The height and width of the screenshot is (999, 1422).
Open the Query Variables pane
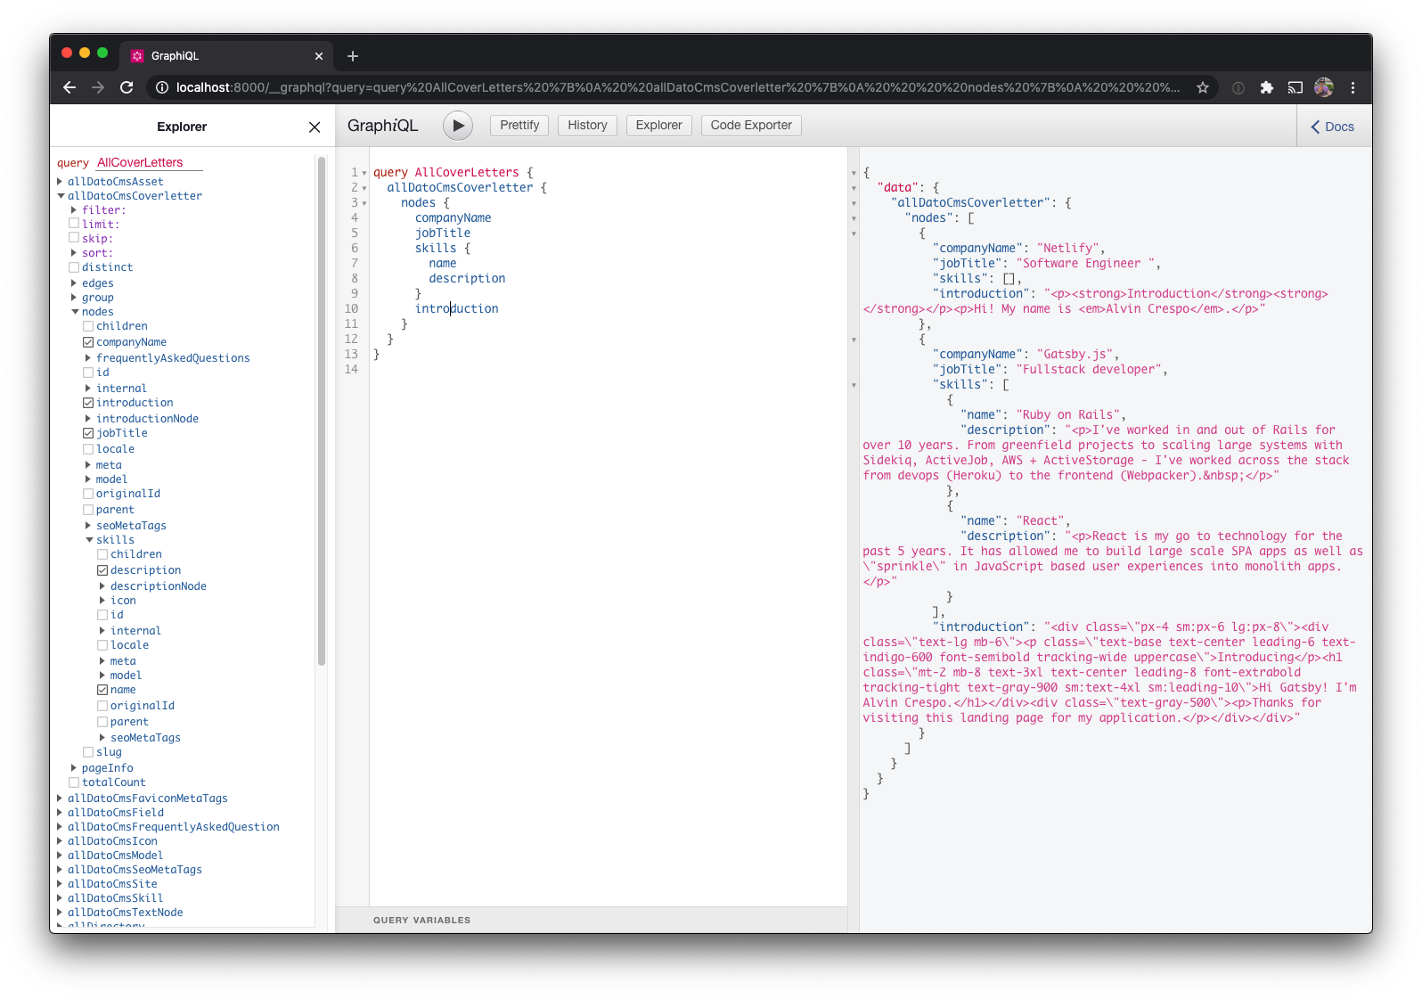421,920
